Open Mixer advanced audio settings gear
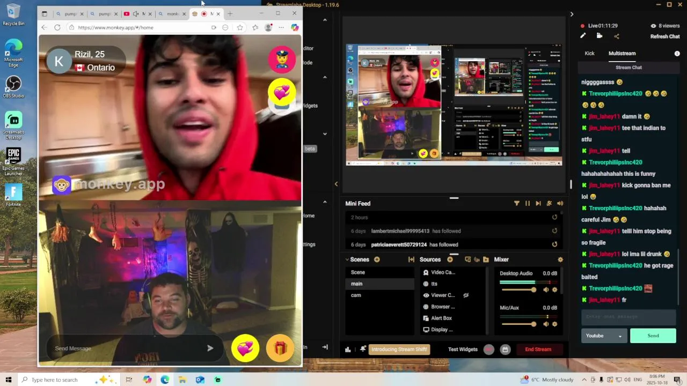The image size is (687, 386). pyautogui.click(x=560, y=259)
